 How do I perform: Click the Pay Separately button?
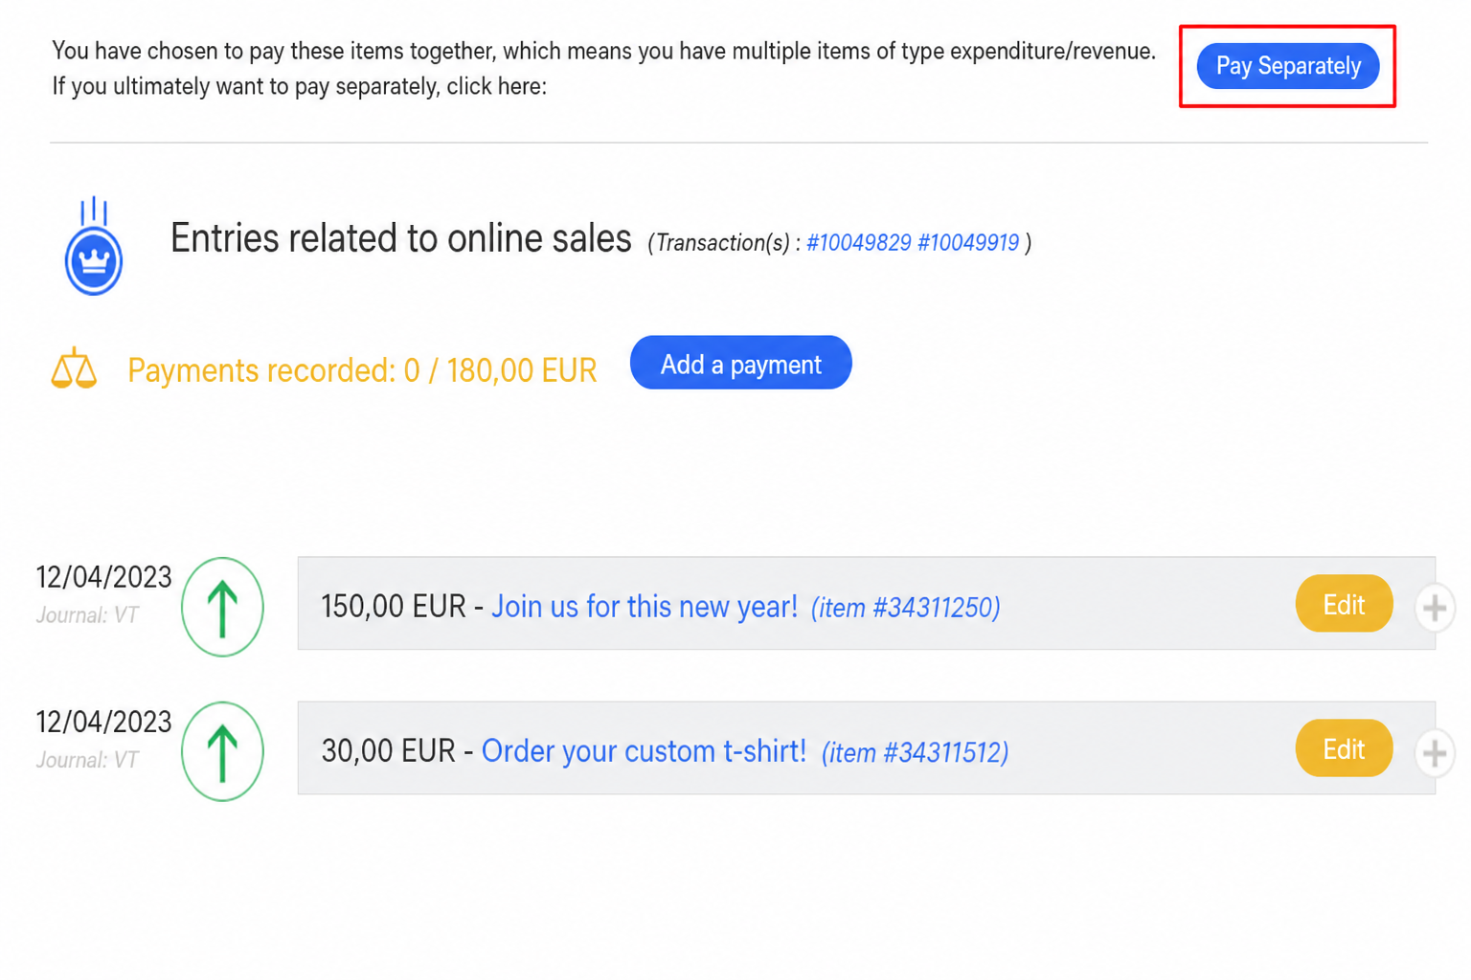coord(1287,66)
